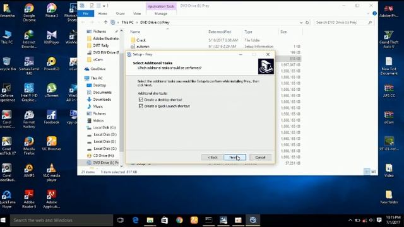Select VLC media player desktop icon
The height and width of the screenshot is (227, 404).
tap(52, 172)
